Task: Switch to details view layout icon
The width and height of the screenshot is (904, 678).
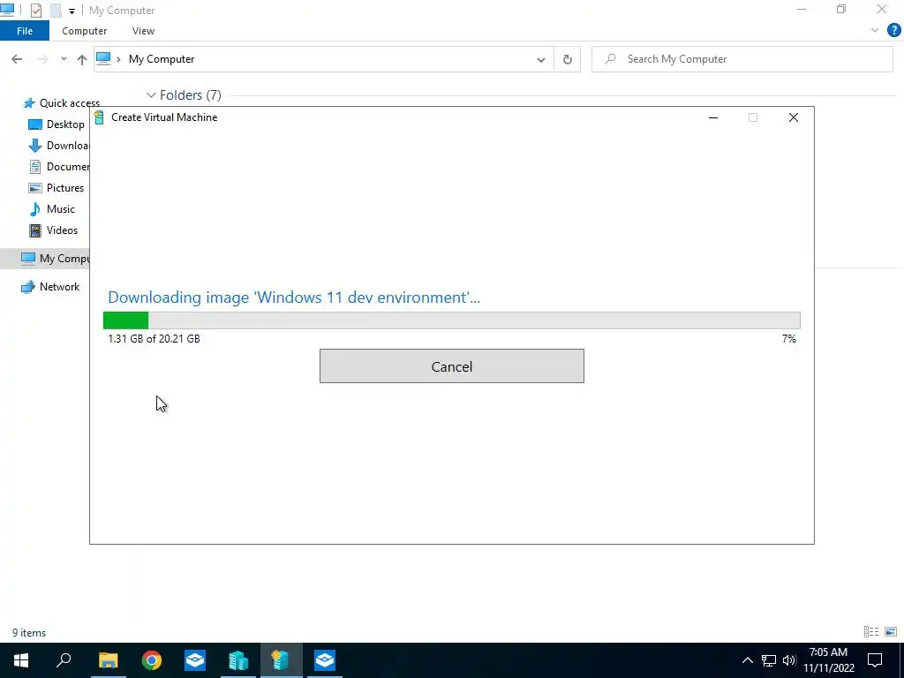Action: point(871,632)
